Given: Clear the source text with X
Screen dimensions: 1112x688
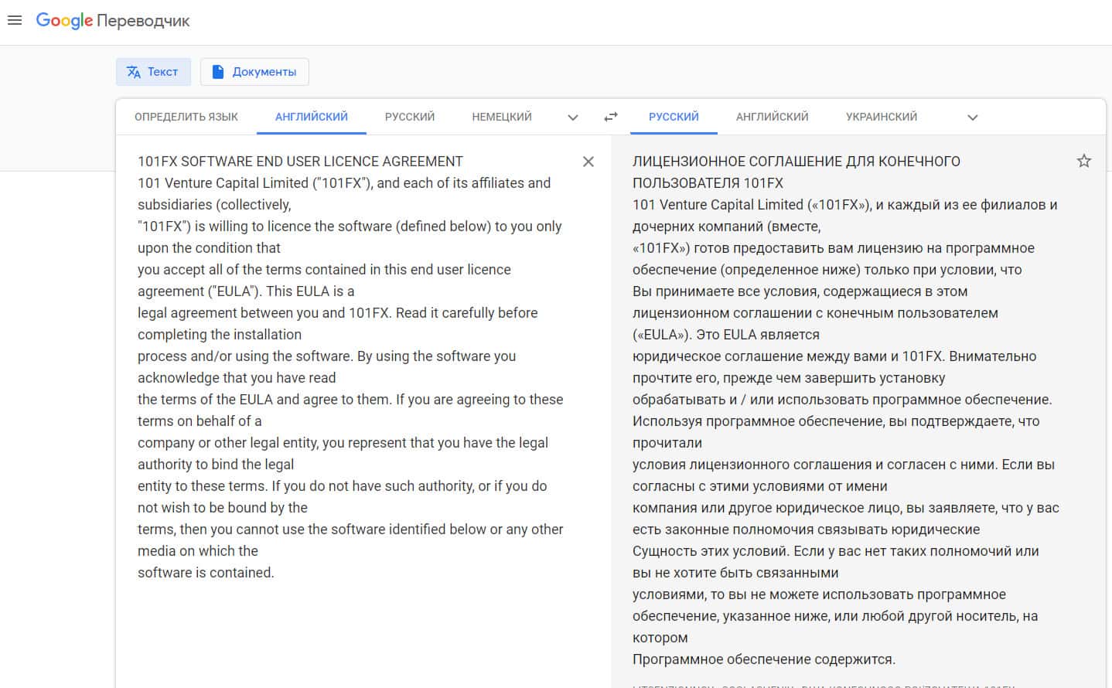Looking at the screenshot, I should (588, 162).
